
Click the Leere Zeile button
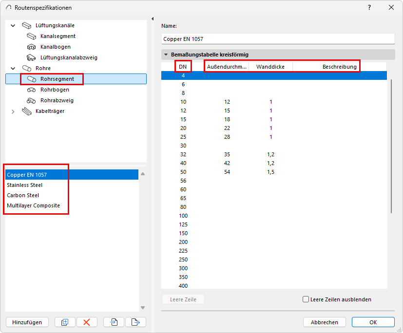coord(183,299)
